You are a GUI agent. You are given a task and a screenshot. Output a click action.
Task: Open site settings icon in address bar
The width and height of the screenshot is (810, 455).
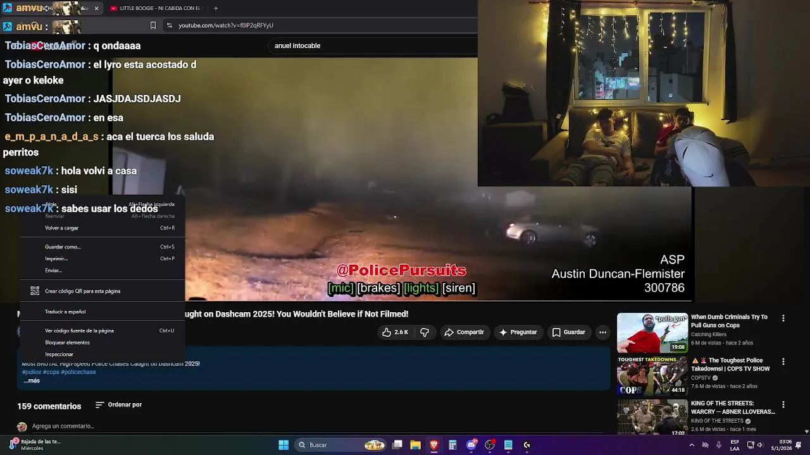click(x=169, y=25)
